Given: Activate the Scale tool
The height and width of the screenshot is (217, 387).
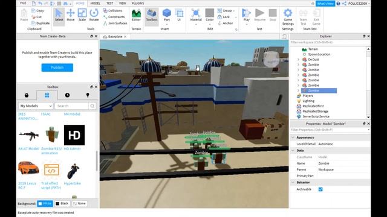Looking at the screenshot, I should coord(82,15).
